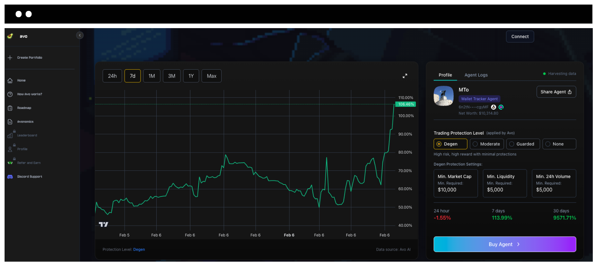The width and height of the screenshot is (597, 265).
Task: Expand the chart to fullscreen
Action: [405, 76]
